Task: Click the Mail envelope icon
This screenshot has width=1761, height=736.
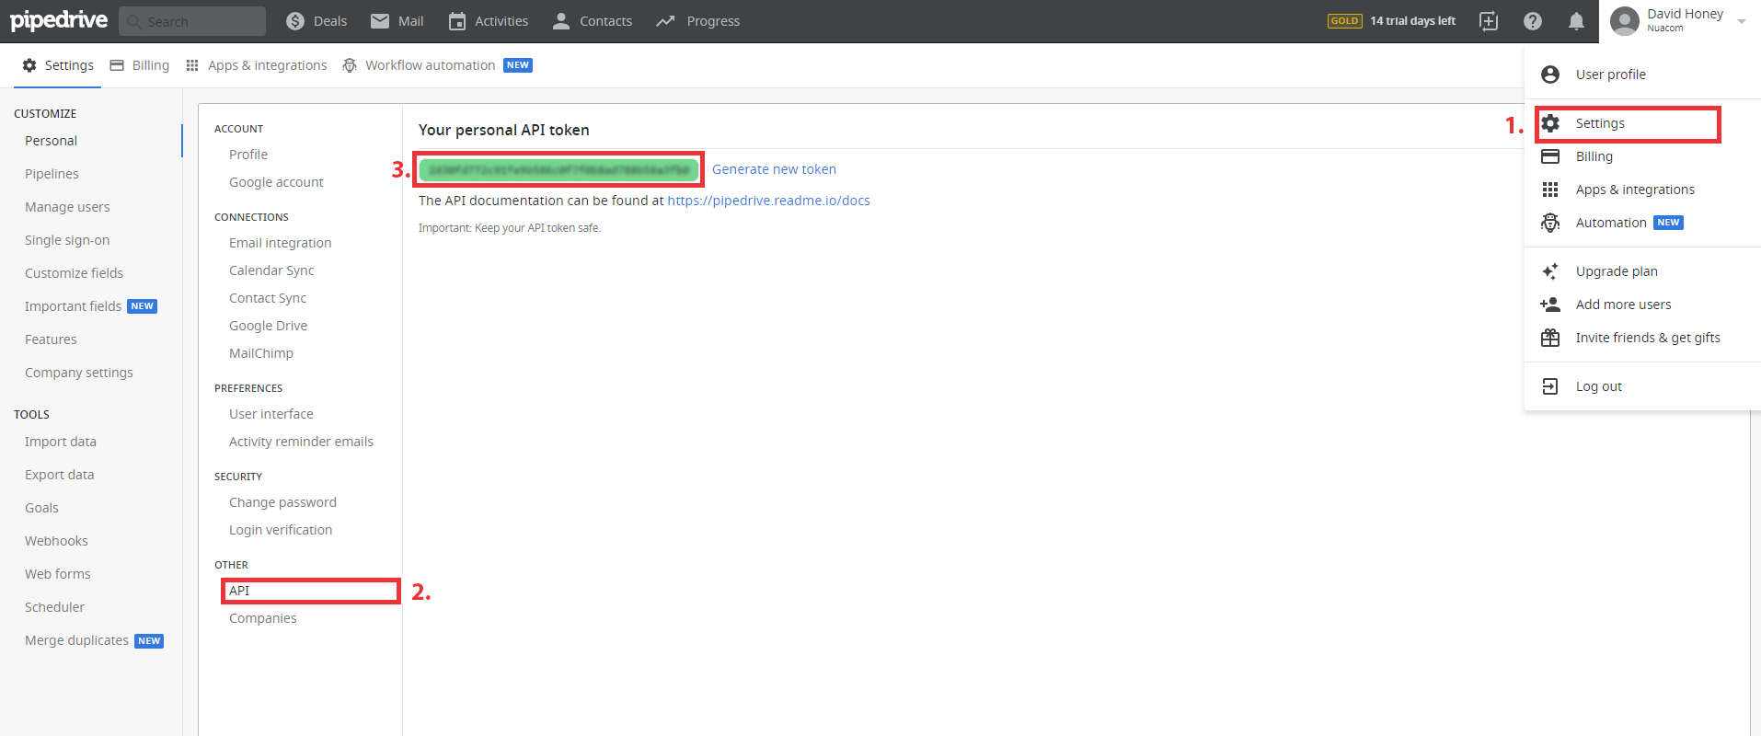Action: point(380,21)
